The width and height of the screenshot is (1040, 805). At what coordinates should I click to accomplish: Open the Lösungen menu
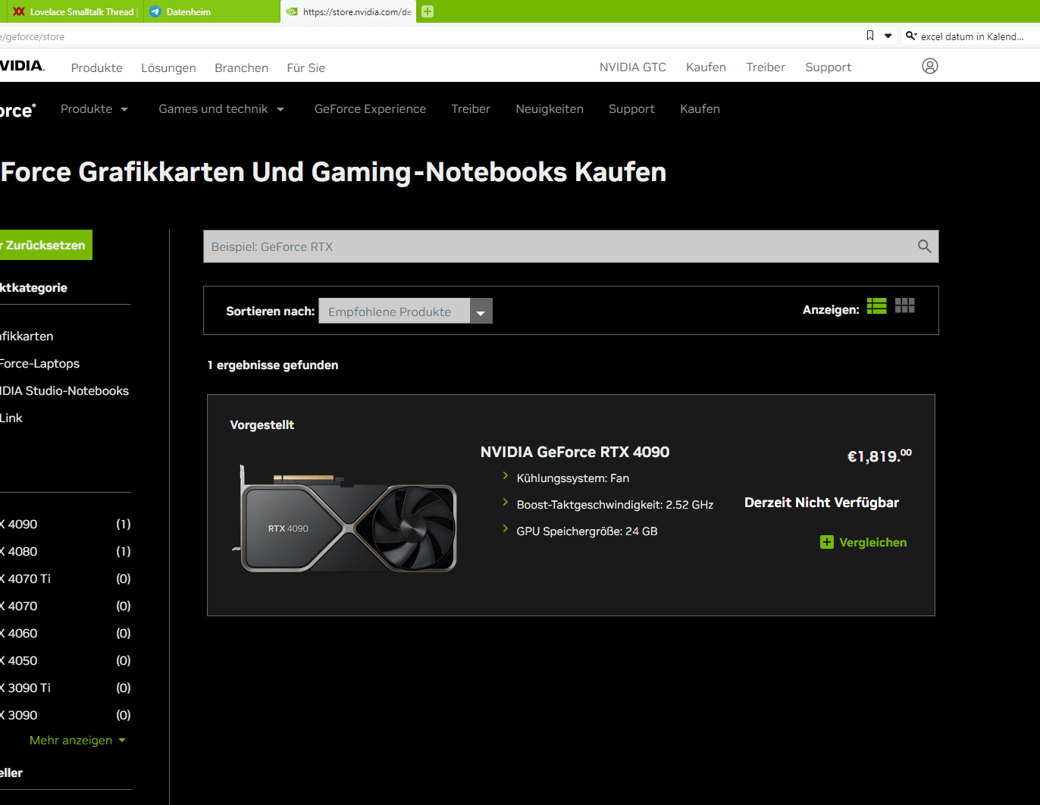168,67
